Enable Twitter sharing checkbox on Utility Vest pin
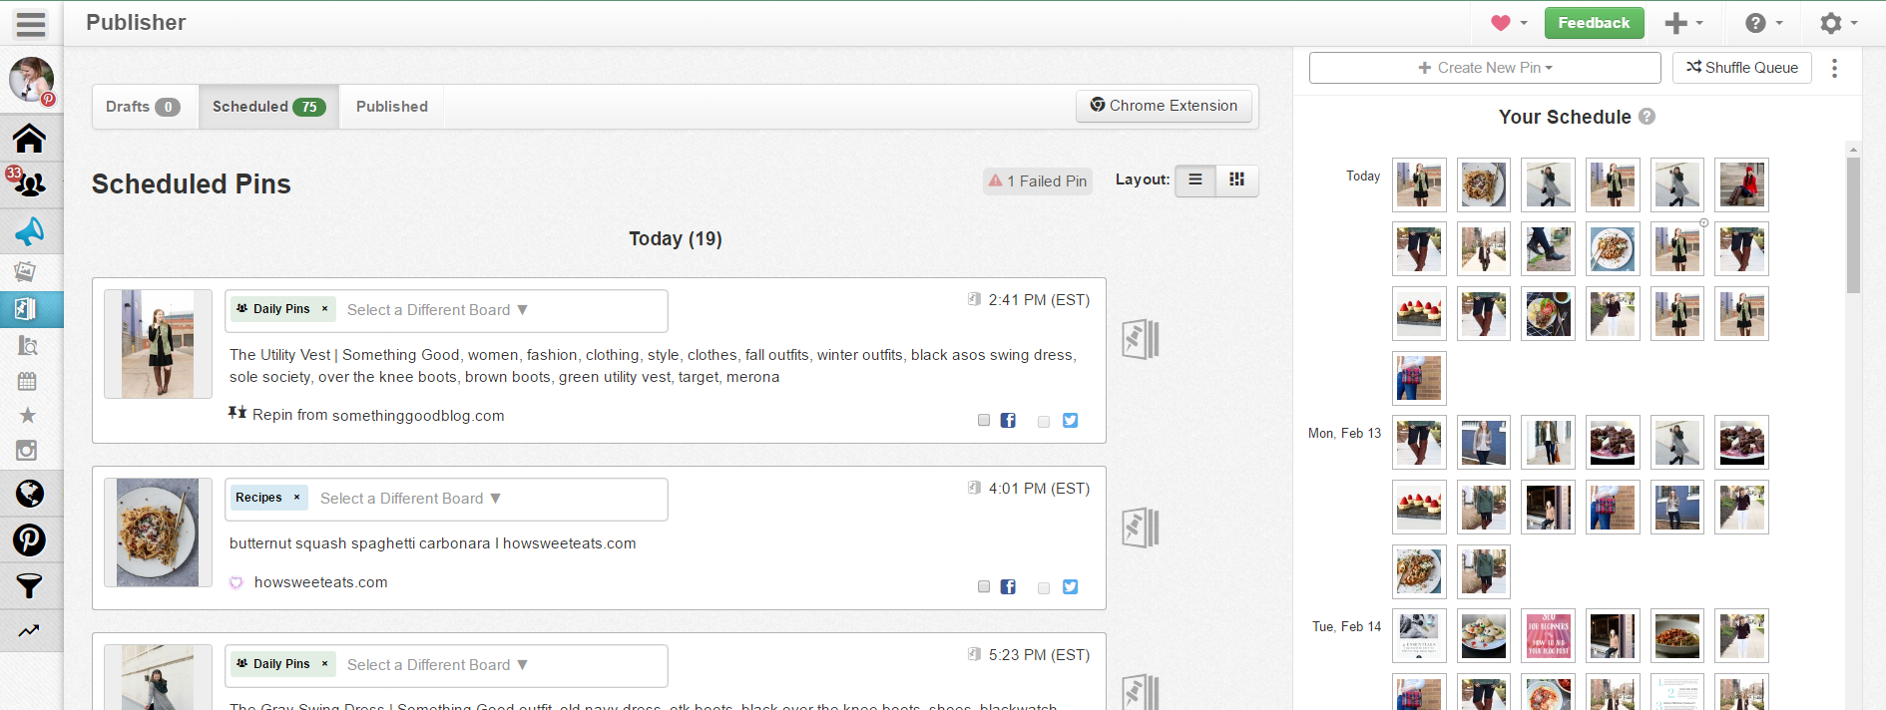Viewport: 1886px width, 710px height. (x=1044, y=422)
